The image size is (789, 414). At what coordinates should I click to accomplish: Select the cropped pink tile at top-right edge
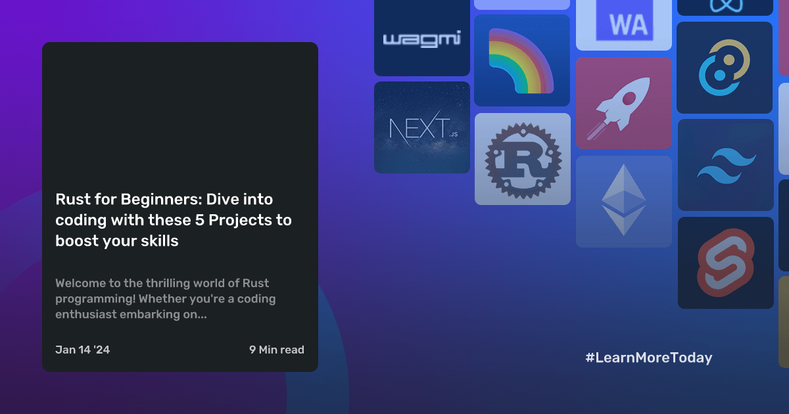coord(784,36)
